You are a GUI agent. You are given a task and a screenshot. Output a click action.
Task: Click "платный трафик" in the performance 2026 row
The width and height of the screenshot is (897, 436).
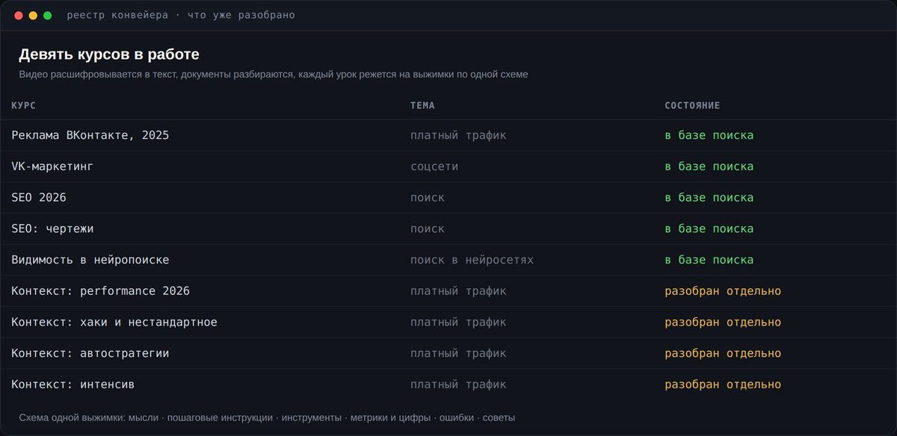pos(458,291)
